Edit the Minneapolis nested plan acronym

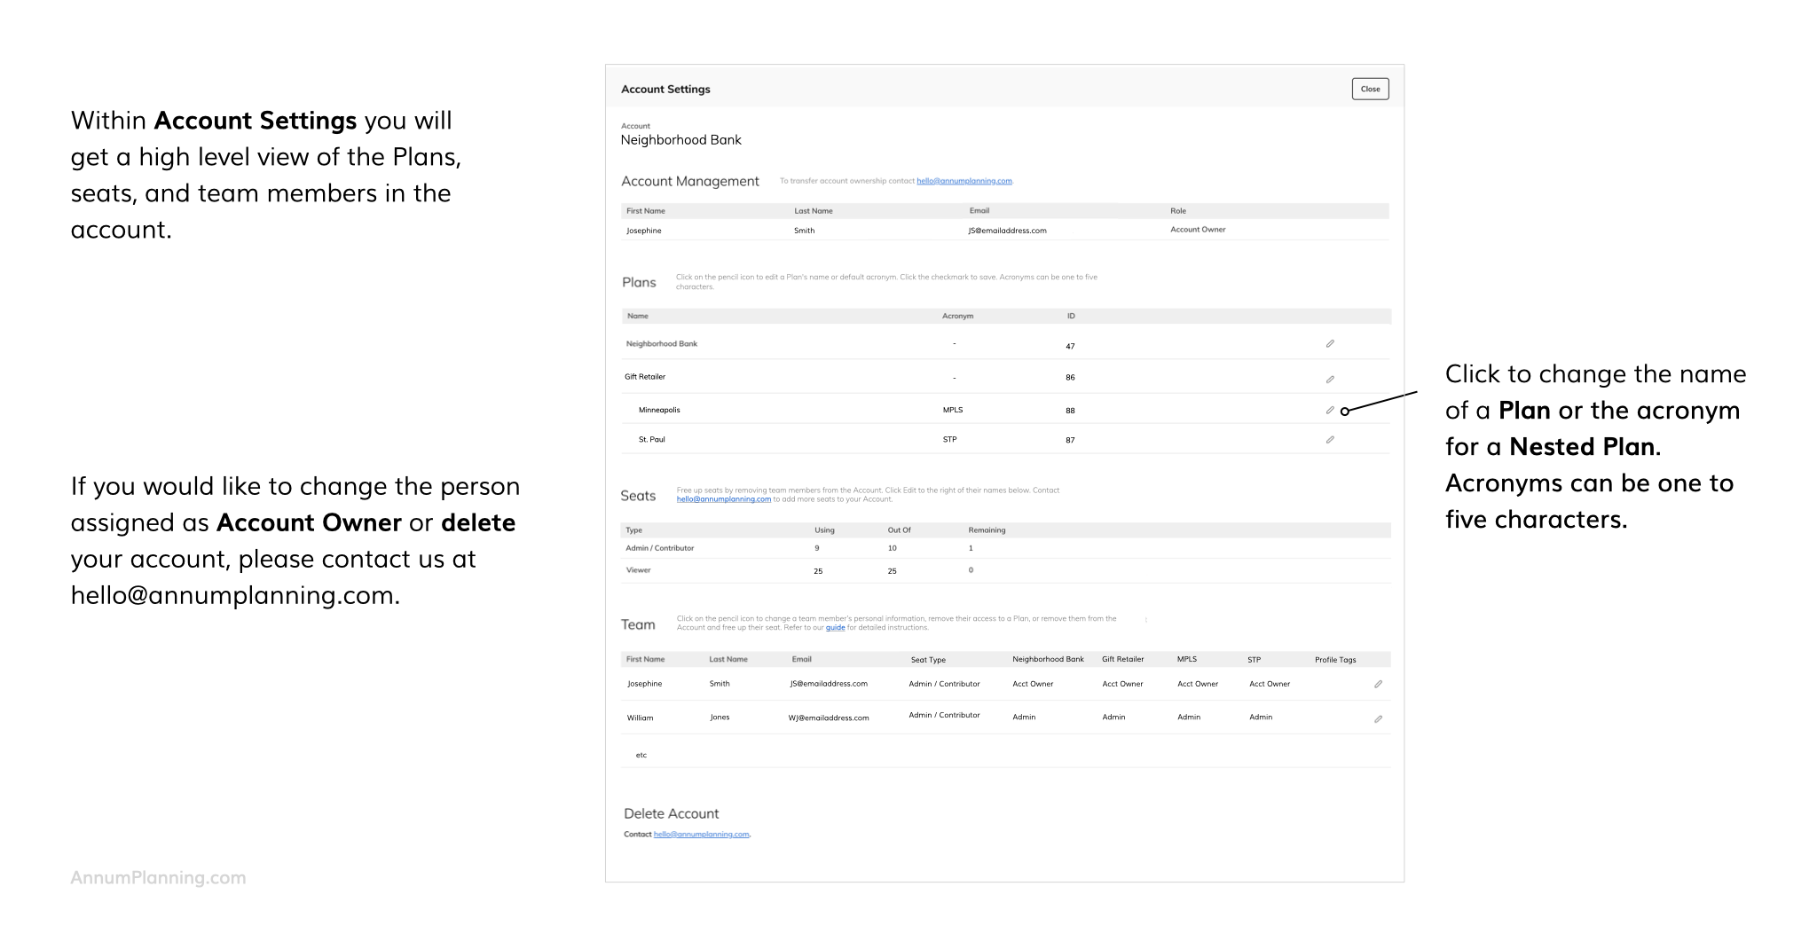1330,411
